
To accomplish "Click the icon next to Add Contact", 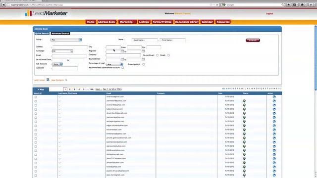I will point(48,80).
